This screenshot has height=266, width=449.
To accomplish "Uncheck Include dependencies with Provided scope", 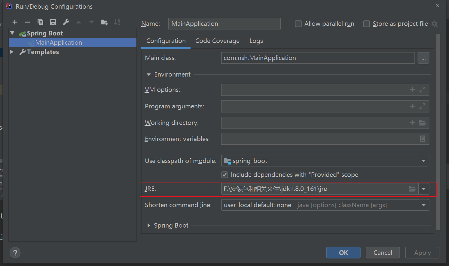I will 225,175.
